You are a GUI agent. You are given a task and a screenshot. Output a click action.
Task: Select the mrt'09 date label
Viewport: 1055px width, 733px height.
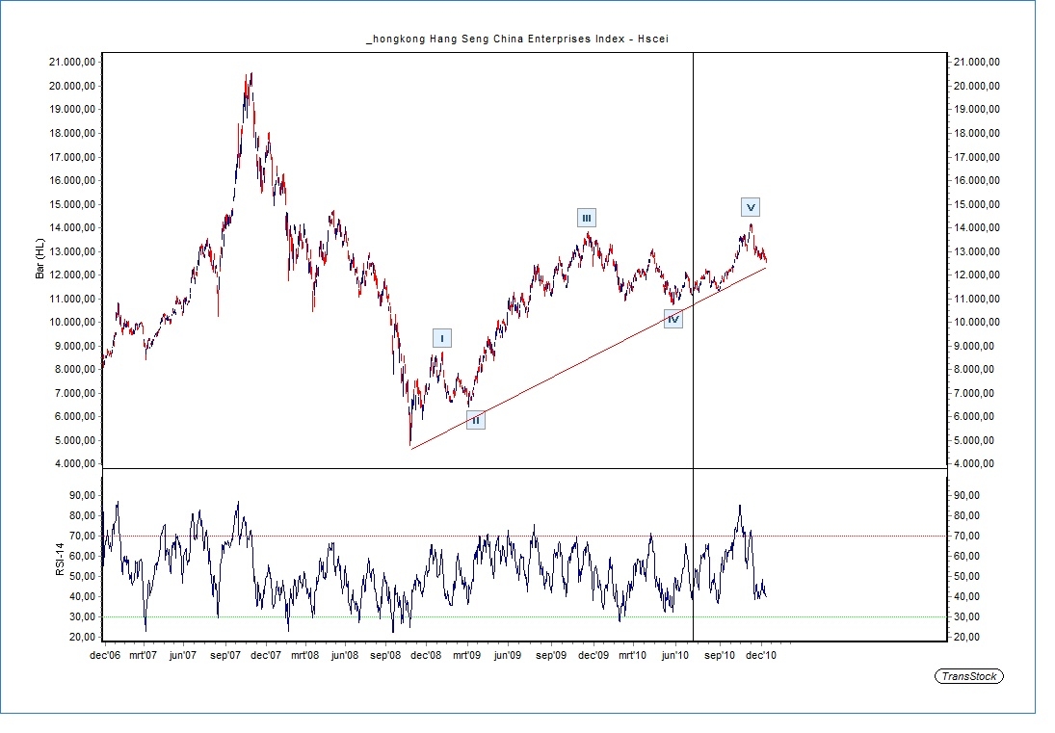[467, 655]
